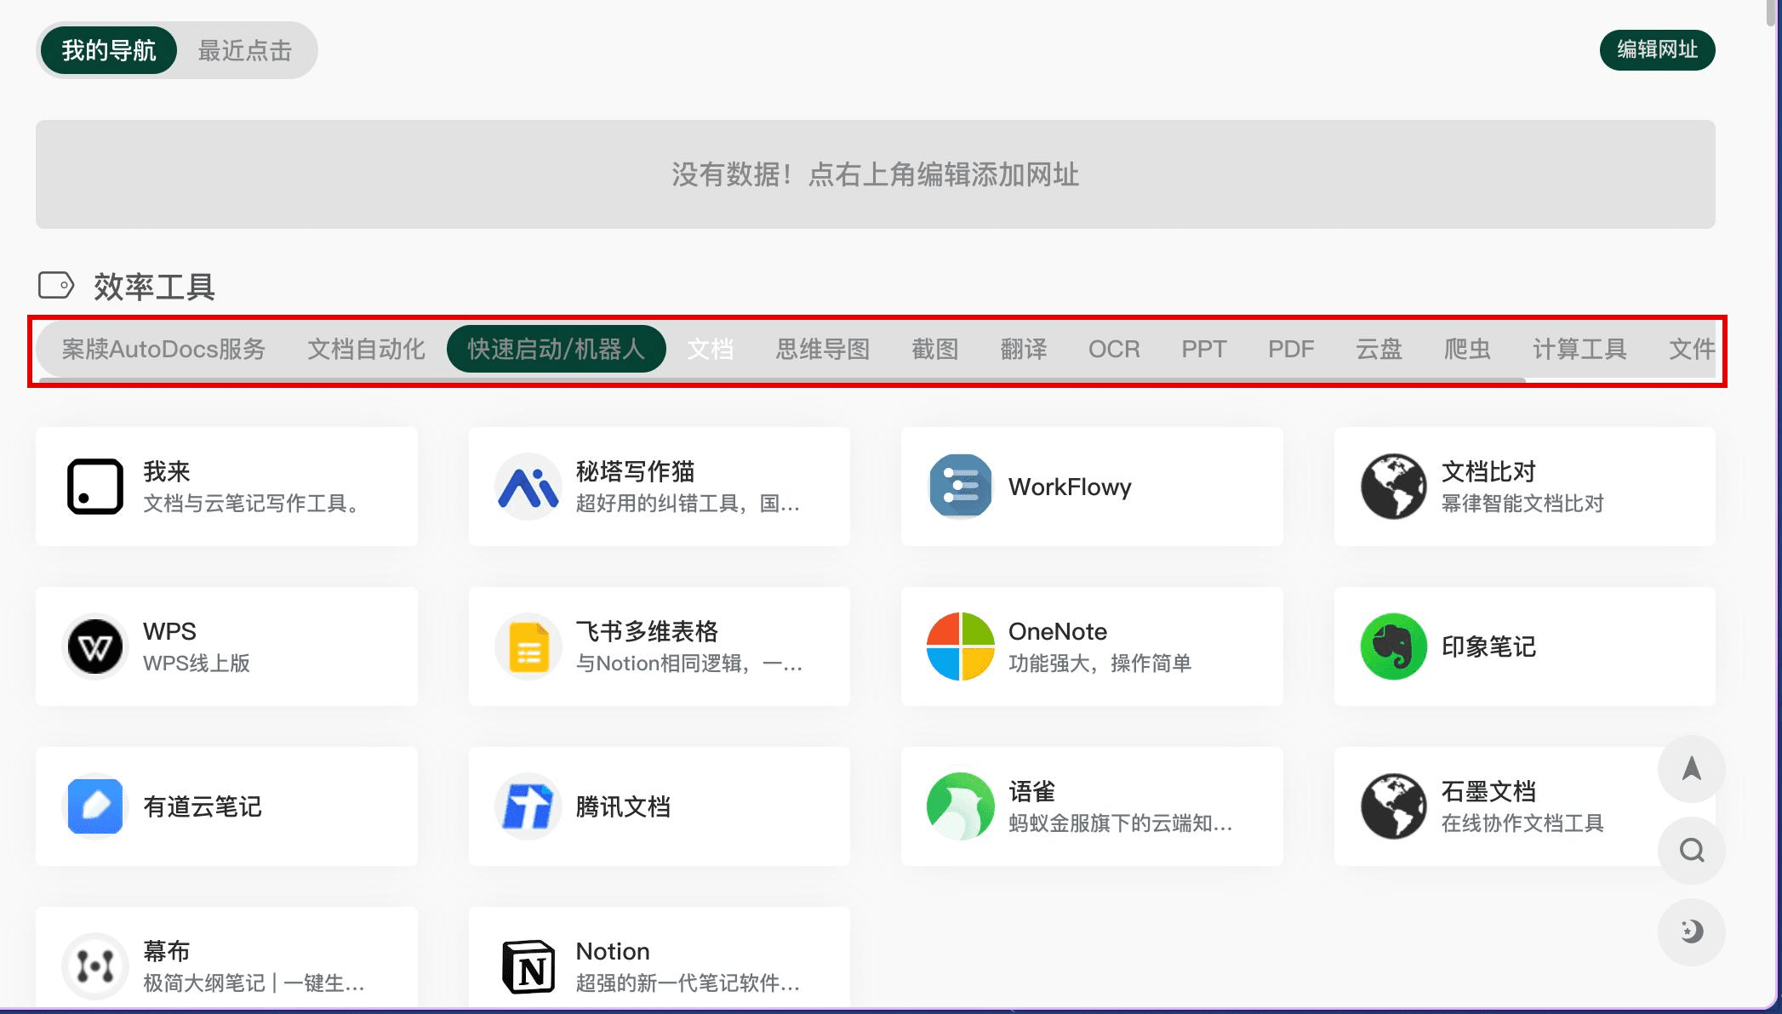Open search with the magnifier floating button
Viewport: 1782px width, 1014px height.
tap(1692, 851)
